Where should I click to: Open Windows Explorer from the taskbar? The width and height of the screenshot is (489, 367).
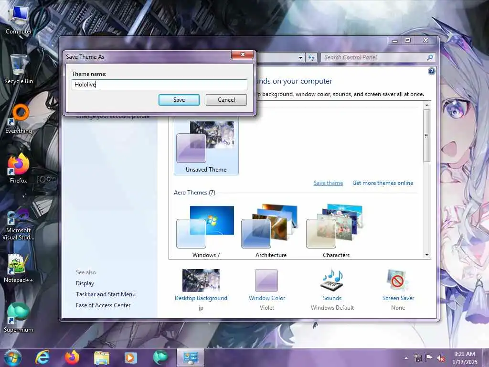pos(102,357)
